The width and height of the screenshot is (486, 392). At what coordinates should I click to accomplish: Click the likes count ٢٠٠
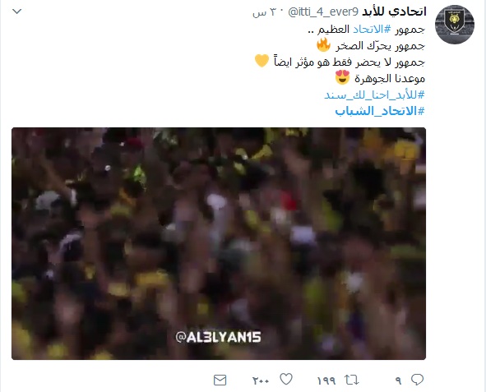(261, 380)
